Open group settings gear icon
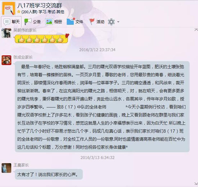 (x=111, y=22)
